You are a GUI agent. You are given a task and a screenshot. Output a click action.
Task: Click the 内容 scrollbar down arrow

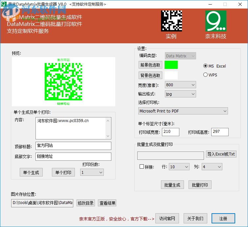click(x=108, y=136)
